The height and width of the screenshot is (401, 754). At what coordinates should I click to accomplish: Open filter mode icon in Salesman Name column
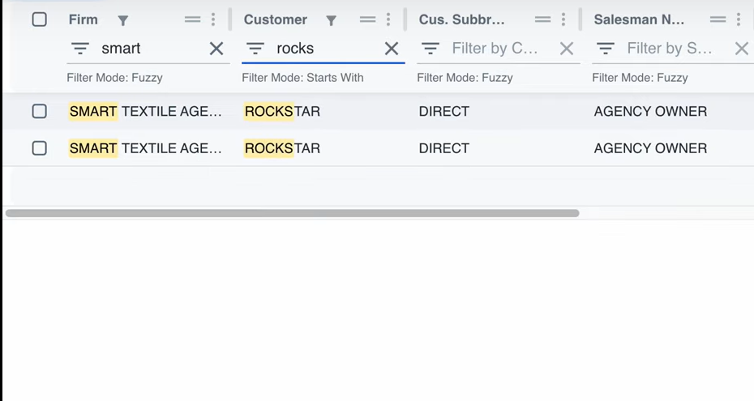606,49
